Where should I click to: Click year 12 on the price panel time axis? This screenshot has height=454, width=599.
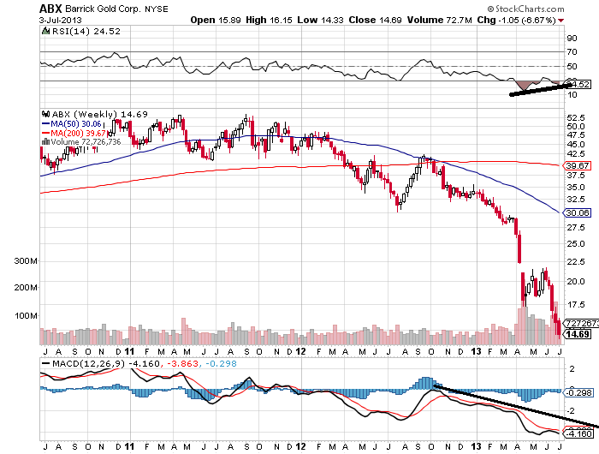coord(300,351)
